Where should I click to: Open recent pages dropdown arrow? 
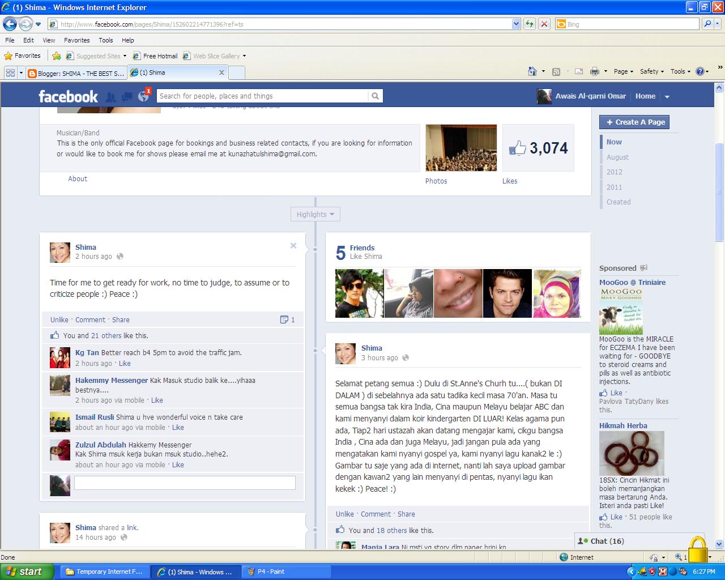38,24
